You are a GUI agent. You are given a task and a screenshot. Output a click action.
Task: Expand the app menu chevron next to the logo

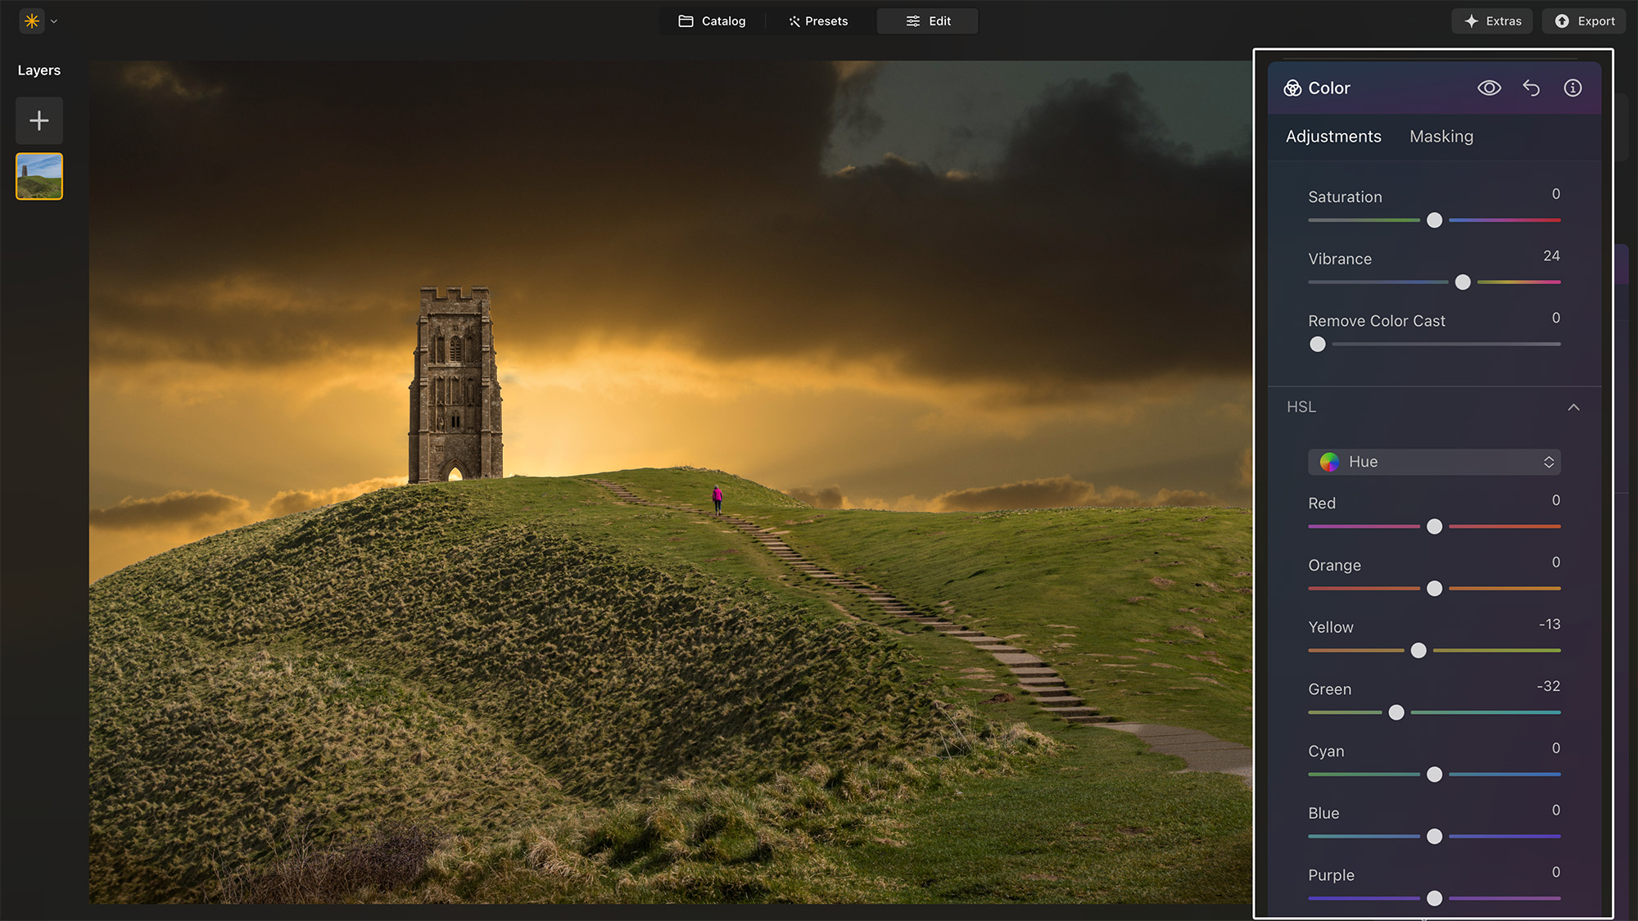pos(54,21)
